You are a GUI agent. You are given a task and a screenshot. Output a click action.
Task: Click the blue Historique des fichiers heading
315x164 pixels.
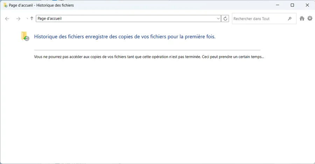[125, 37]
